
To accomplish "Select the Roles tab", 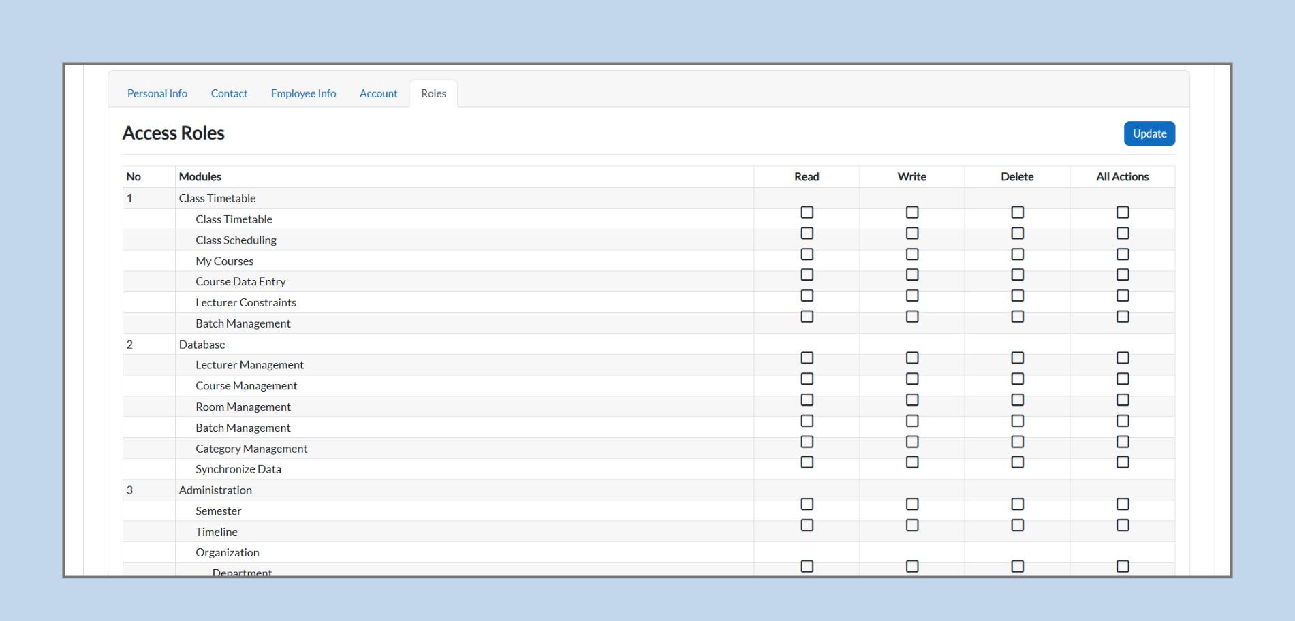I will click(x=433, y=93).
